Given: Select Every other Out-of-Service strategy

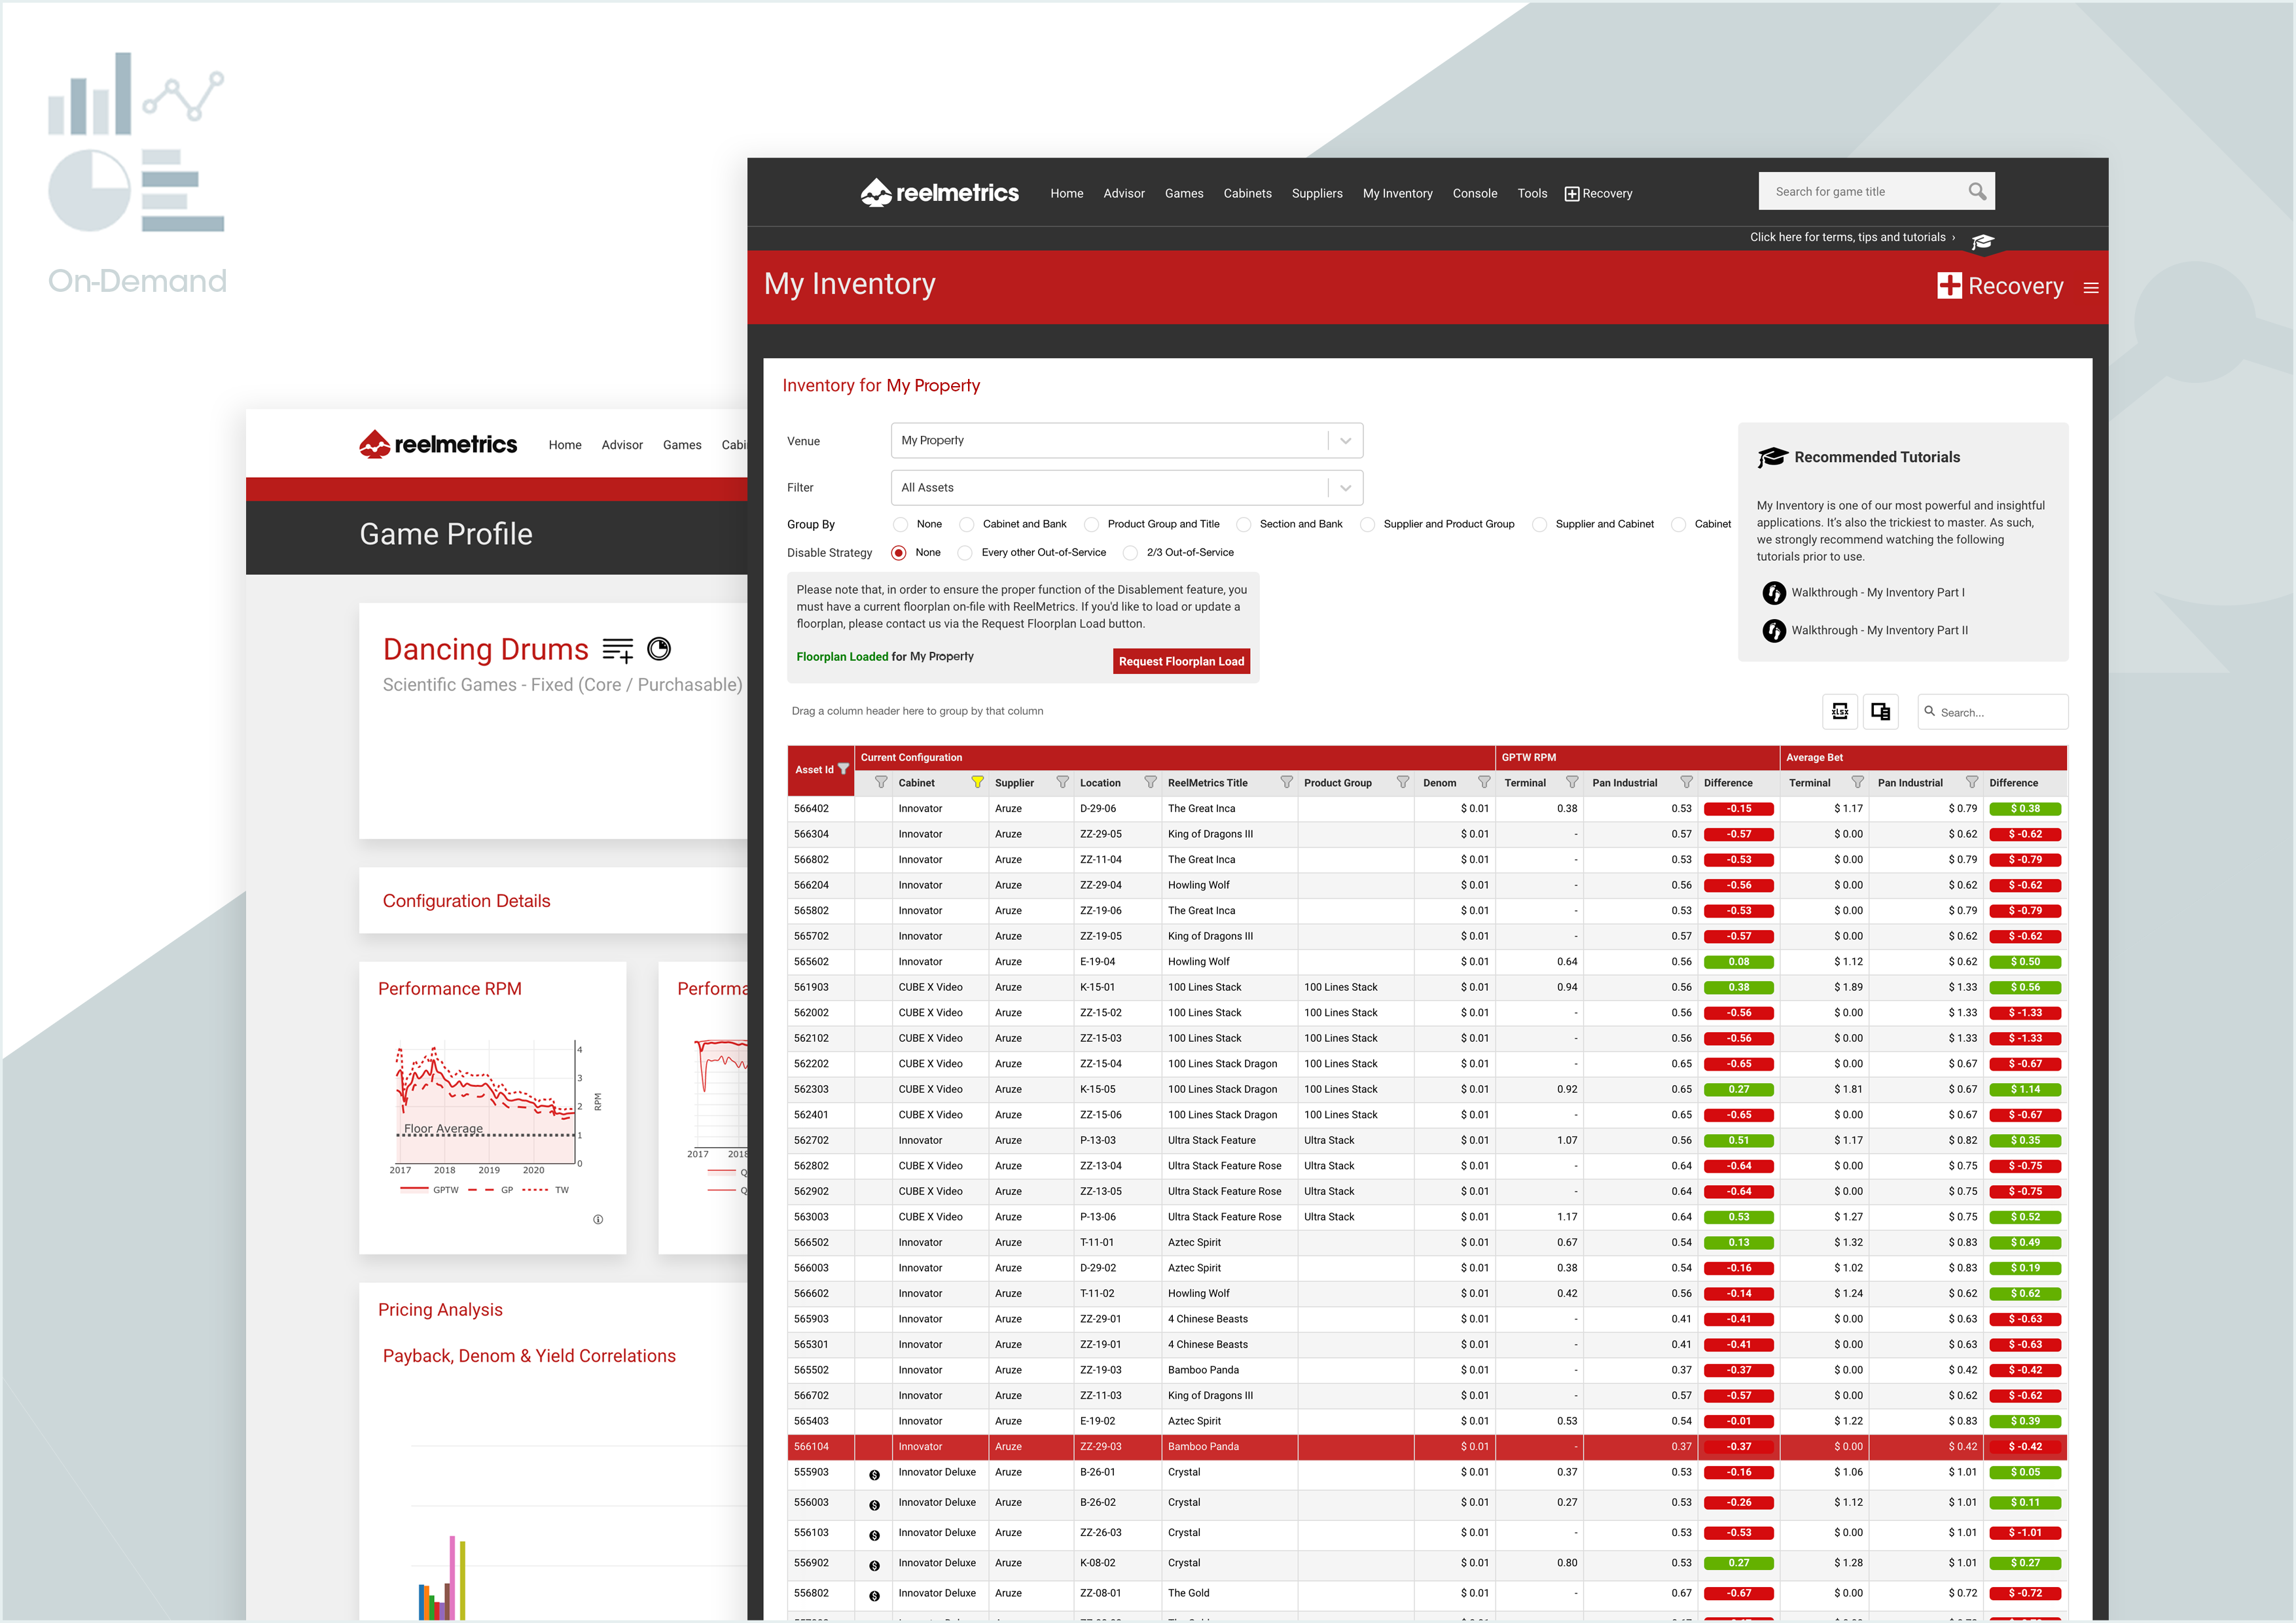Looking at the screenshot, I should (964, 552).
